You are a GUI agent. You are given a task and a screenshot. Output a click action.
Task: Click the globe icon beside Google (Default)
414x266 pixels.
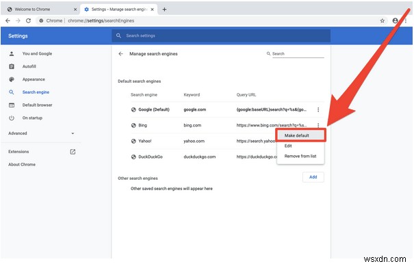(133, 110)
